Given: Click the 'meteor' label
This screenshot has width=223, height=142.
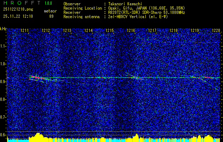Looking at the screenshot, I should click(50, 11).
